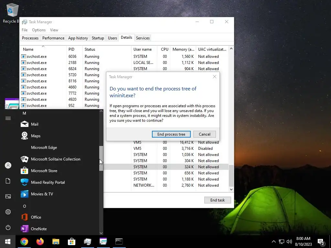
Task: Open volume control tray icon
Action: point(289,242)
